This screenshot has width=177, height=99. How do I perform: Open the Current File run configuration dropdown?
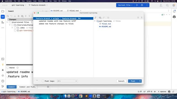pyautogui.click(x=125, y=5)
